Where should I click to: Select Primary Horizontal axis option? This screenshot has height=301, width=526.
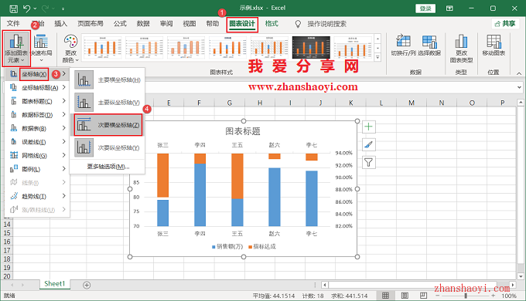[108, 80]
